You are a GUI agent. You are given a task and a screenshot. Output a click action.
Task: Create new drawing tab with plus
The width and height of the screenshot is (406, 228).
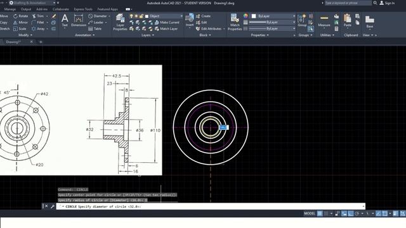(41, 42)
